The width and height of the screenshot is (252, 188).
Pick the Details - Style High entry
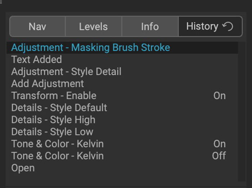122,120
